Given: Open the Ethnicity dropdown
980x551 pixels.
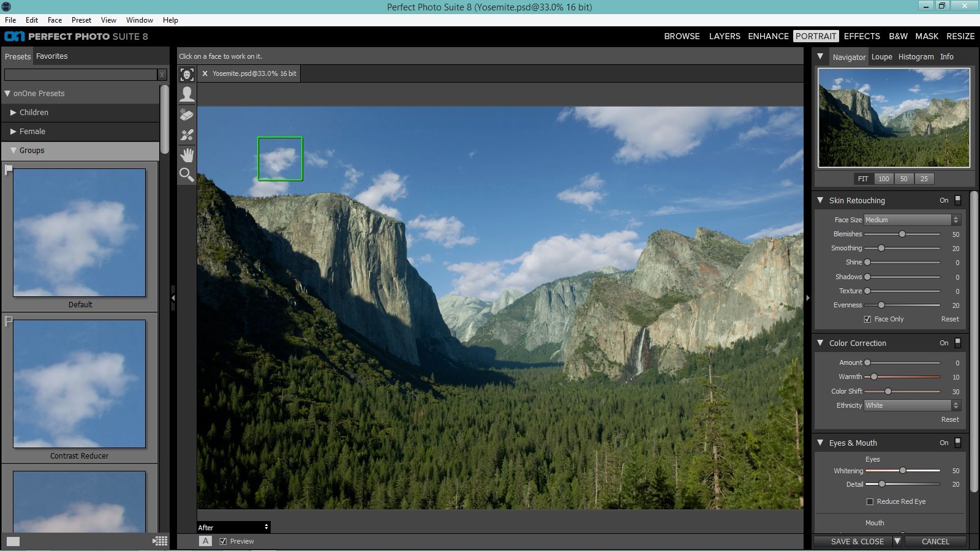Looking at the screenshot, I should (912, 405).
